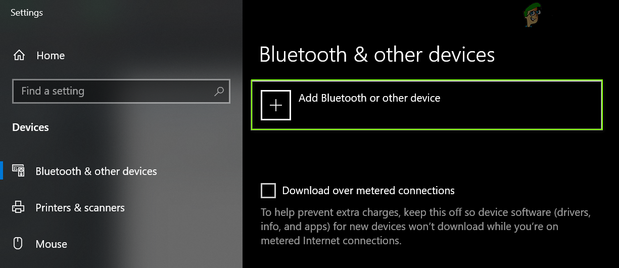This screenshot has width=619, height=268.
Task: Click the Mouse icon in sidebar
Action: point(19,244)
